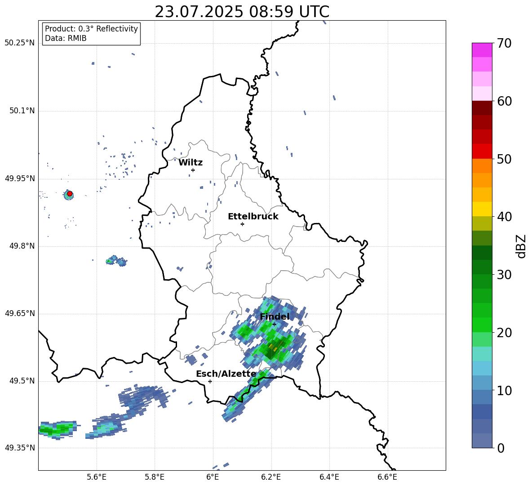Screen dimensions: 532x486
Task: Click the colorbar value 0
Action: click(501, 448)
